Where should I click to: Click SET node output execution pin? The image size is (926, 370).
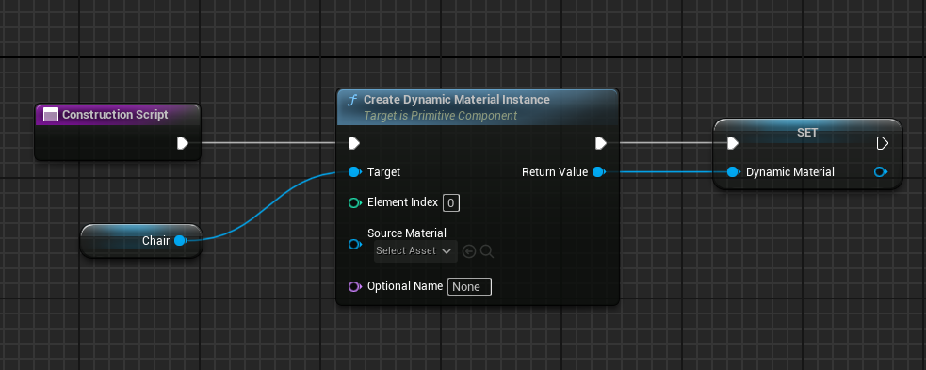click(x=883, y=143)
